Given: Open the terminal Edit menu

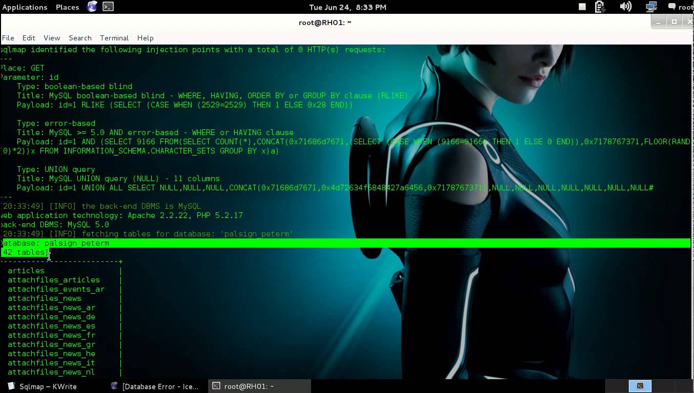Looking at the screenshot, I should (x=29, y=38).
